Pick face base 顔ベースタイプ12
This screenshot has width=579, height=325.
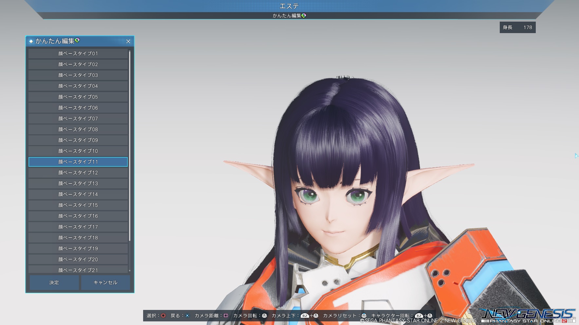pos(78,172)
